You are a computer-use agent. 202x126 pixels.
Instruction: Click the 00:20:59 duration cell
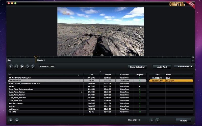click(x=108, y=109)
